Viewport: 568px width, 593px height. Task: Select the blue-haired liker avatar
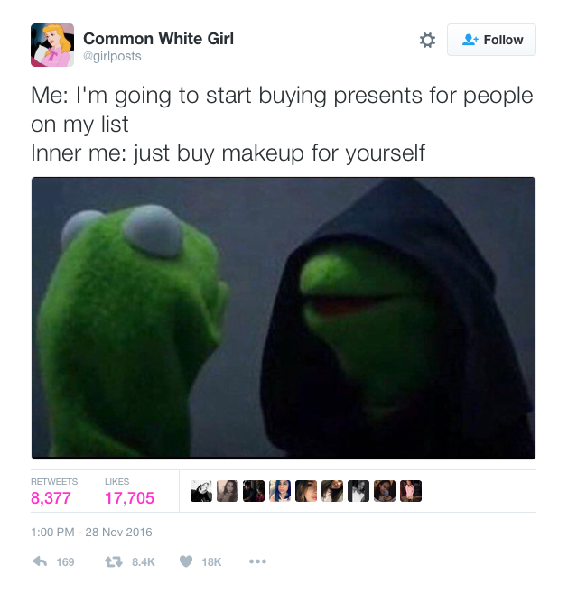pos(280,491)
